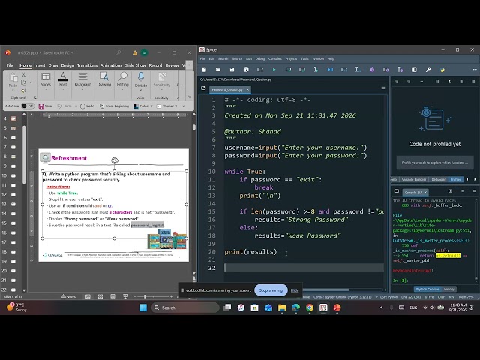The height and width of the screenshot is (360, 480).
Task: Open the PYTHONPATH manager python icon
Action: (442, 70)
